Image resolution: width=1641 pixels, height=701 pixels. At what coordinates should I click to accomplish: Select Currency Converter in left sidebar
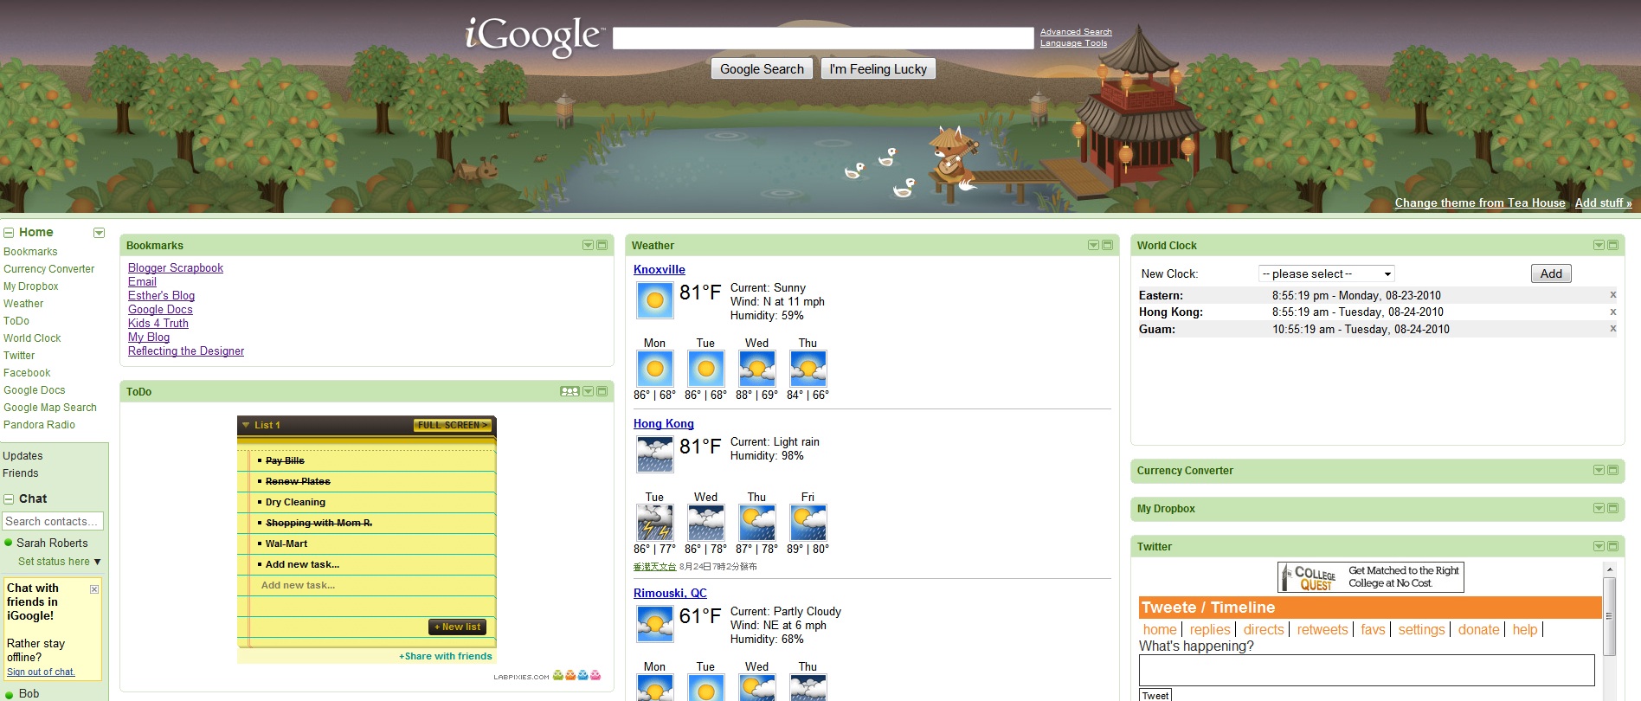[48, 269]
